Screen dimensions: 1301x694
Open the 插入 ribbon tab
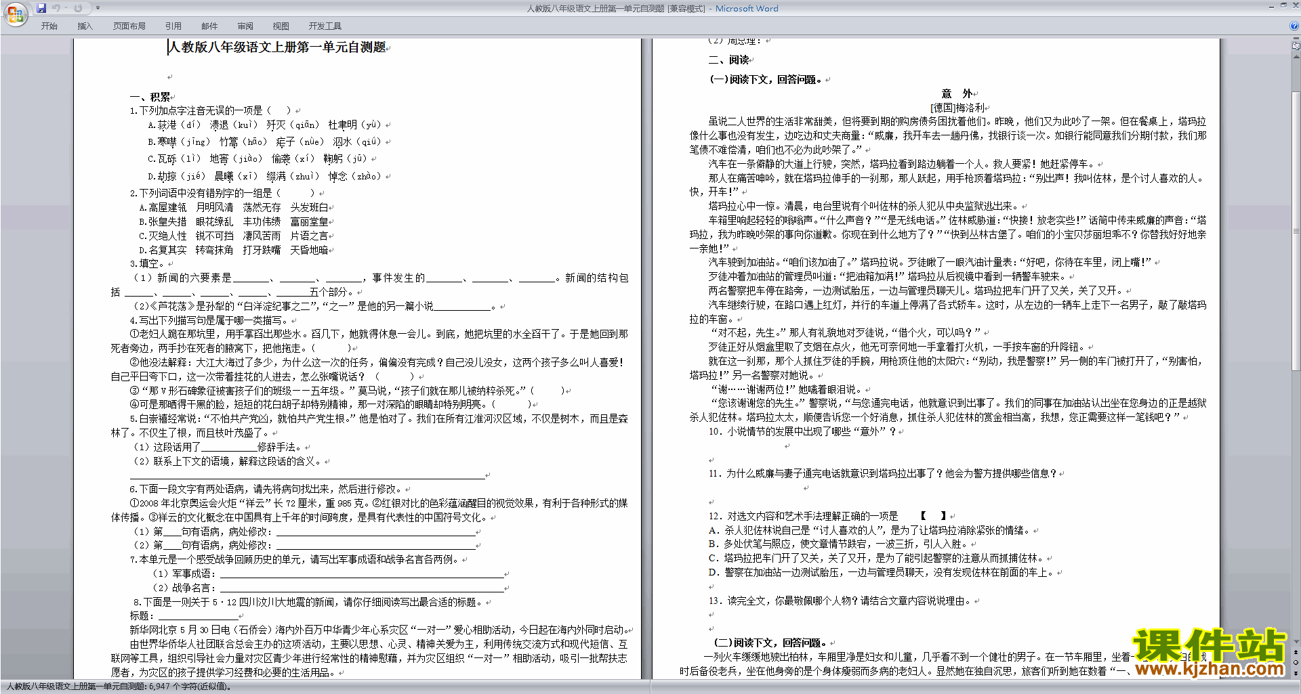click(85, 26)
